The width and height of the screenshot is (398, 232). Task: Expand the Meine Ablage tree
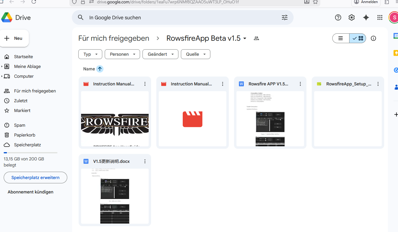(2, 66)
